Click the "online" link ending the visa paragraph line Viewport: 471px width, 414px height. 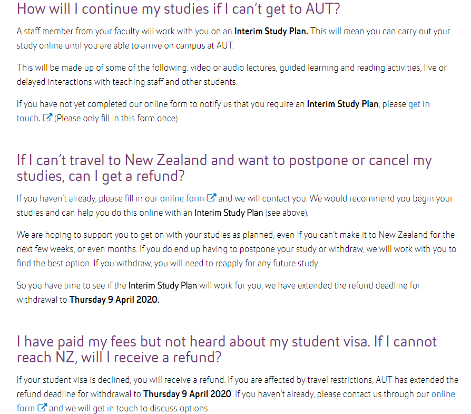443,394
